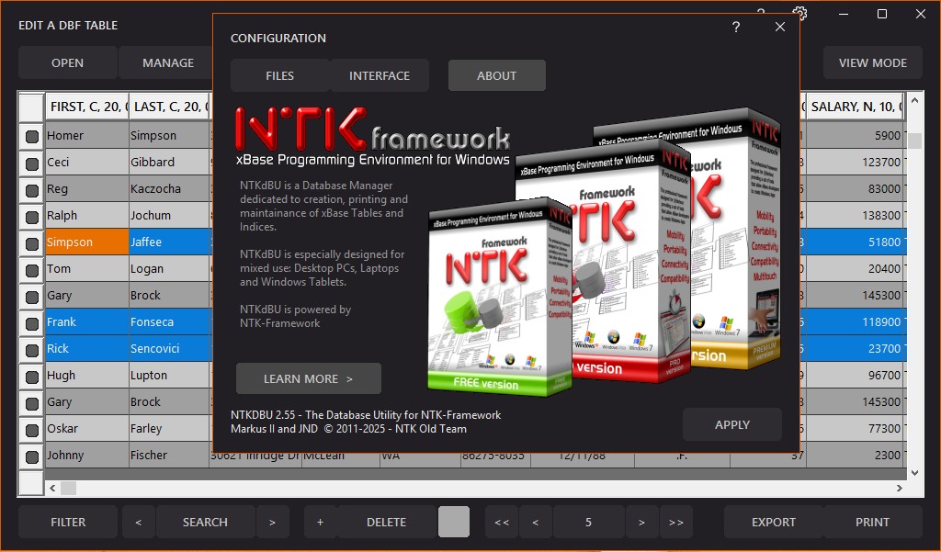The height and width of the screenshot is (552, 941).
Task: Toggle row marker for Reg Kaczocha
Action: (x=32, y=189)
